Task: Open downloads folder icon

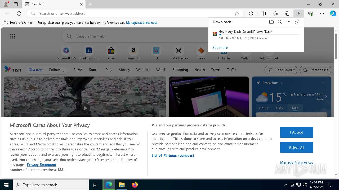Action: [271, 22]
